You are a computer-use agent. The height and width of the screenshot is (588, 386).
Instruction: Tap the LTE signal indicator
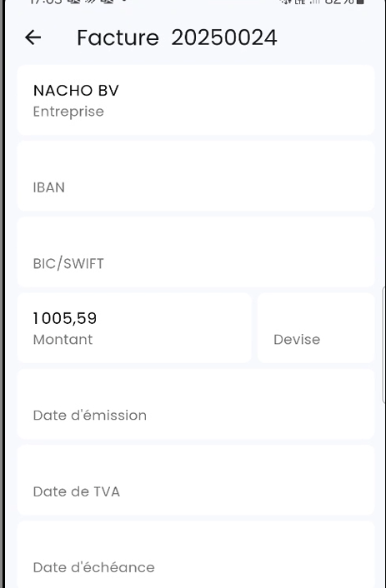299,2
